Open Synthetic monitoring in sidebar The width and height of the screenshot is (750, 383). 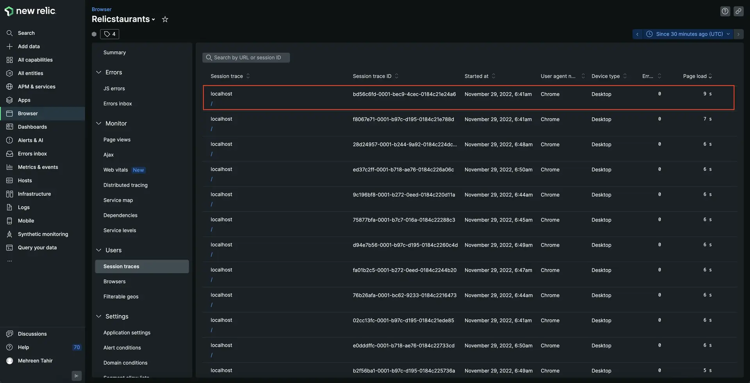coord(43,234)
